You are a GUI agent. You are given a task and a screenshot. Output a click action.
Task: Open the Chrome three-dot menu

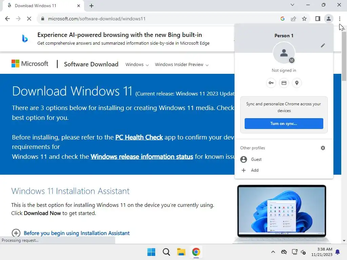click(340, 19)
